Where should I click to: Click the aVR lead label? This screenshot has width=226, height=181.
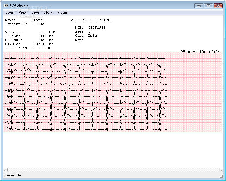(11, 77)
